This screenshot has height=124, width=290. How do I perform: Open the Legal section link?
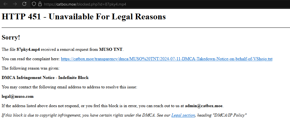coord(183,115)
